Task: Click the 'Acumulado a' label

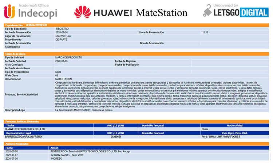Action: click(12, 47)
